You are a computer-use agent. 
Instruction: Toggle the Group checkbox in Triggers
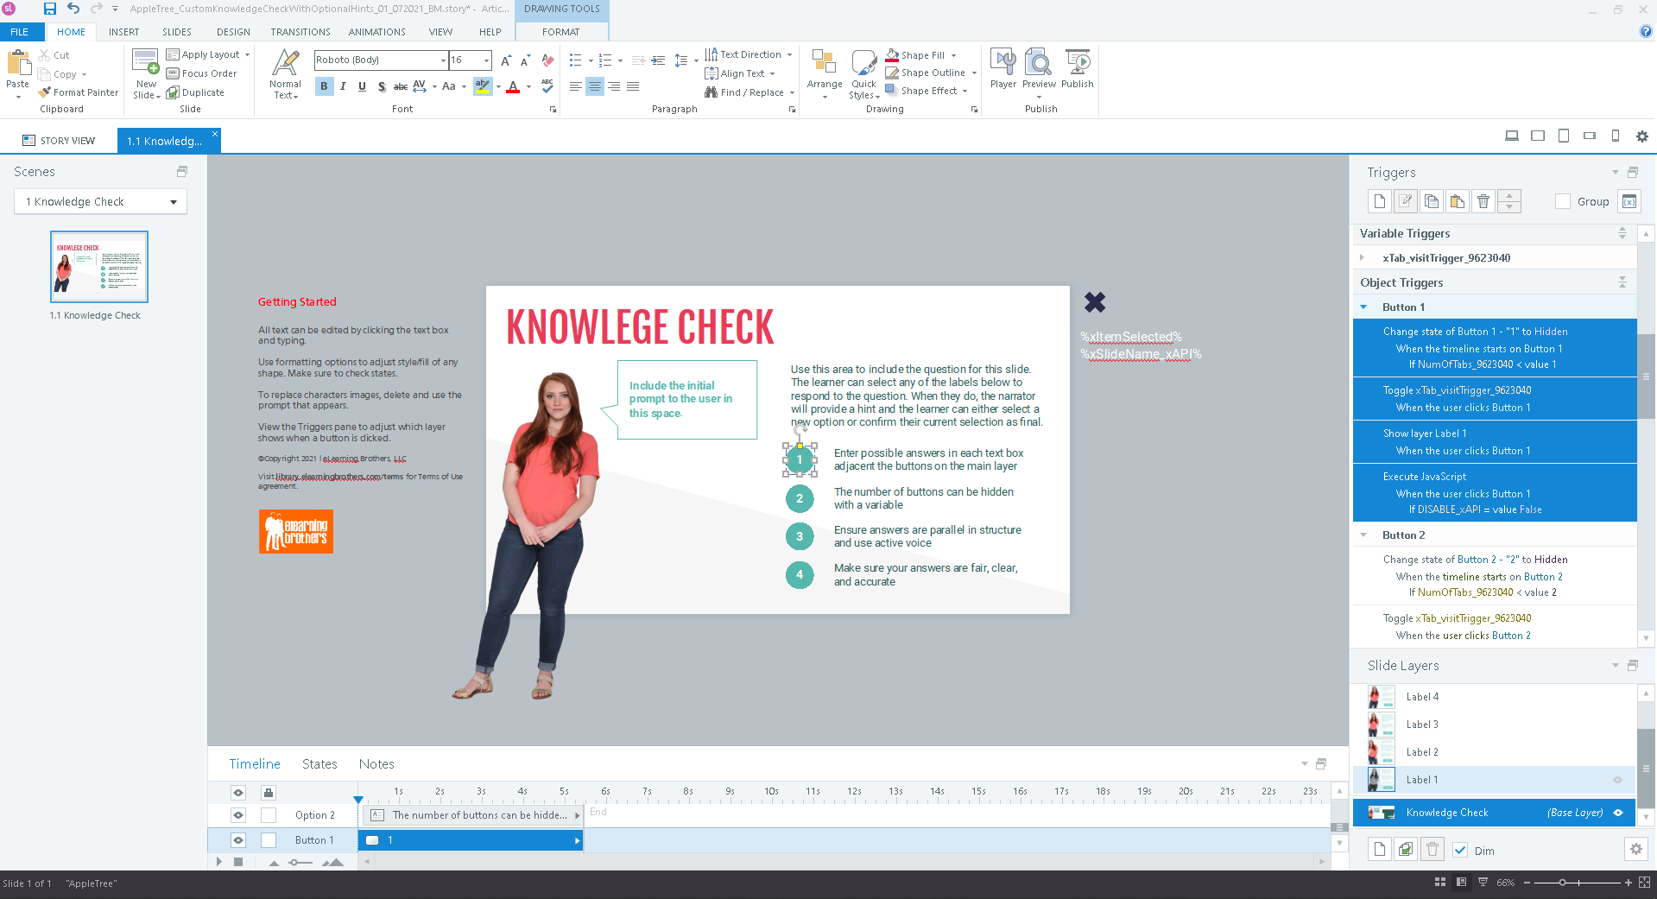(1562, 201)
